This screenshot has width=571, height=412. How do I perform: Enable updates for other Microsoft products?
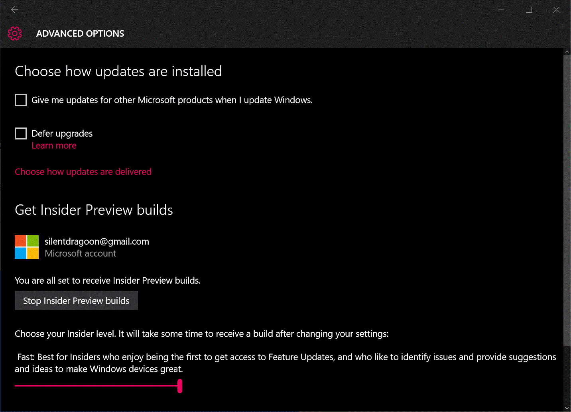[21, 100]
